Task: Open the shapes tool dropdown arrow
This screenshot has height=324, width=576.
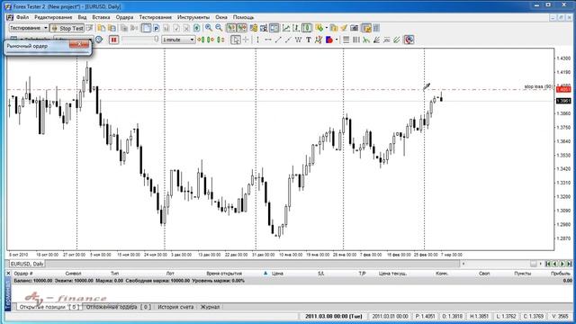Action: click(337, 40)
